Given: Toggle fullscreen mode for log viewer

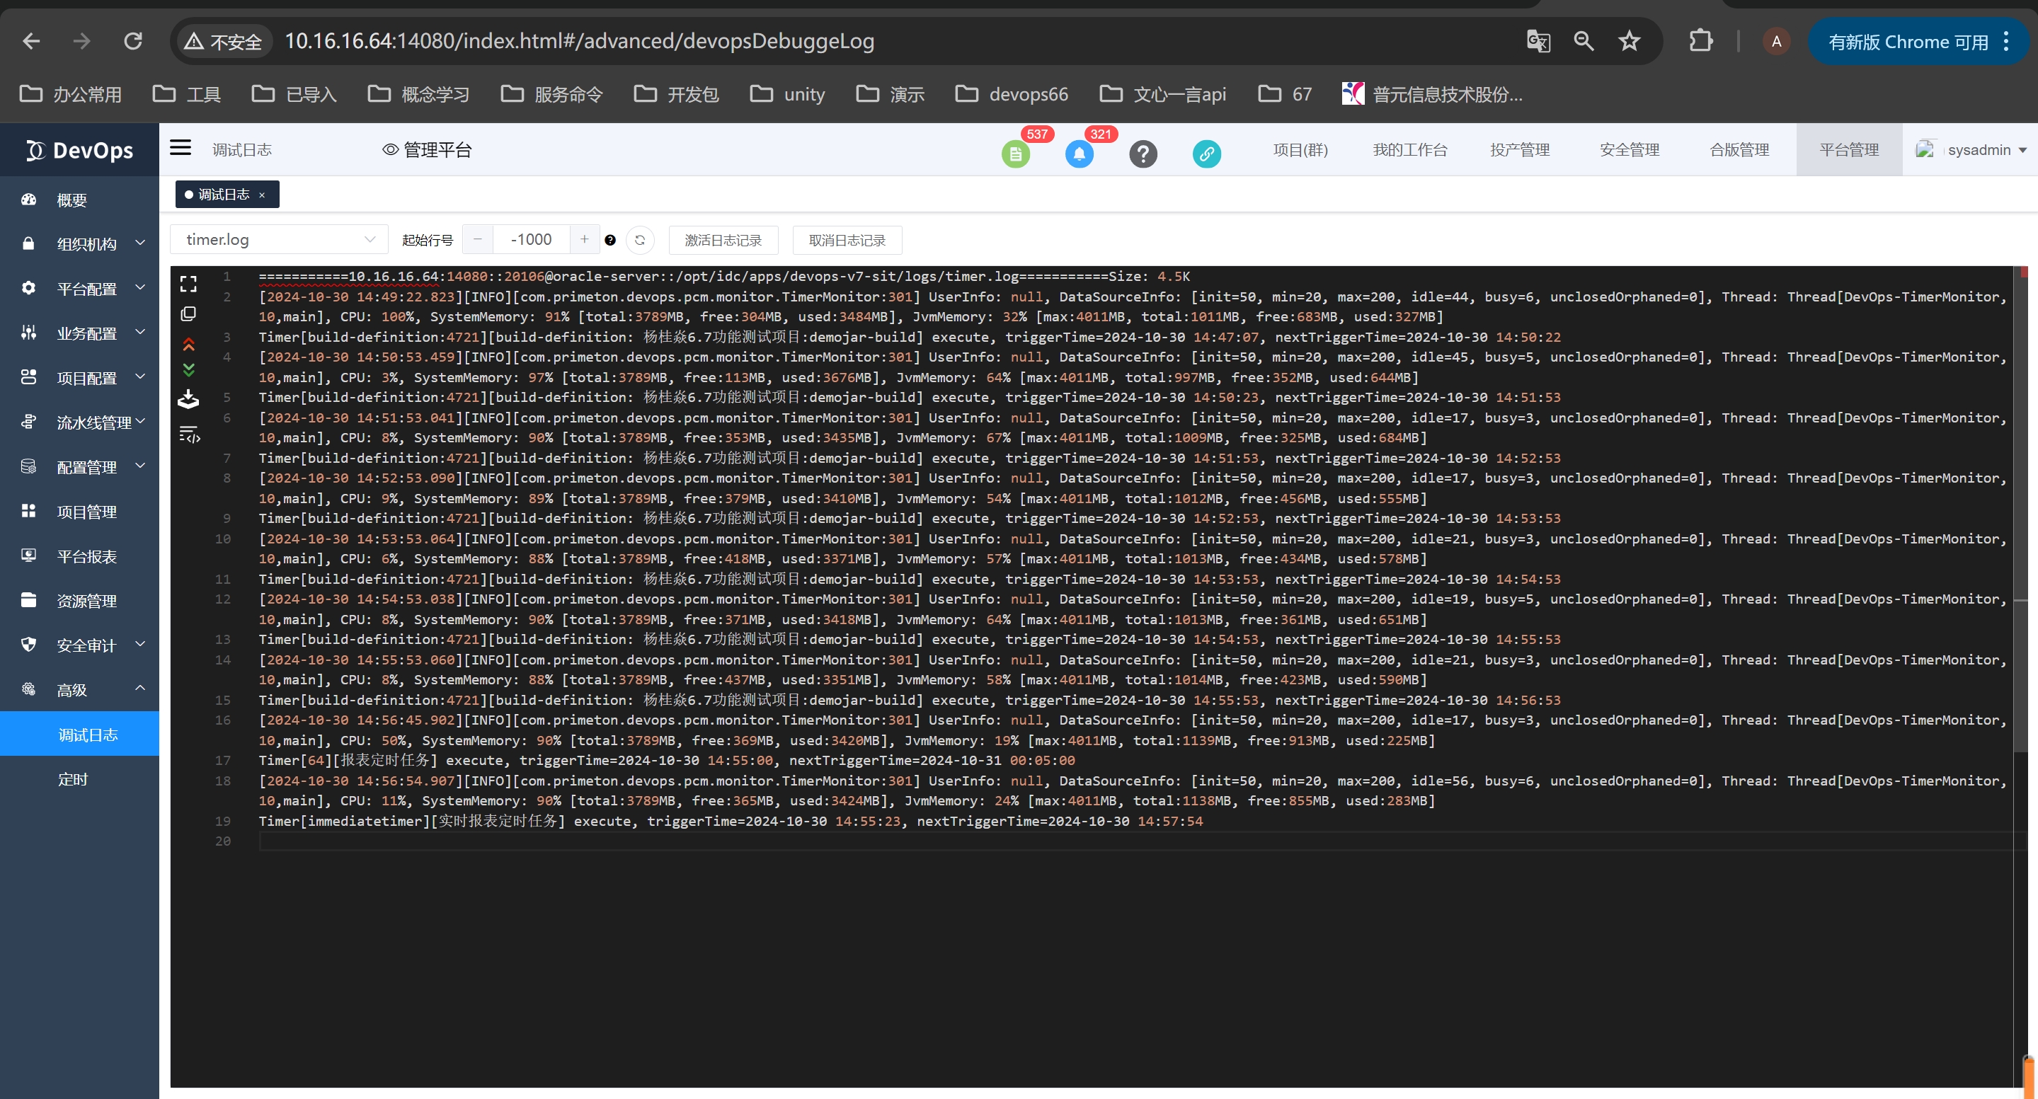Looking at the screenshot, I should (188, 284).
